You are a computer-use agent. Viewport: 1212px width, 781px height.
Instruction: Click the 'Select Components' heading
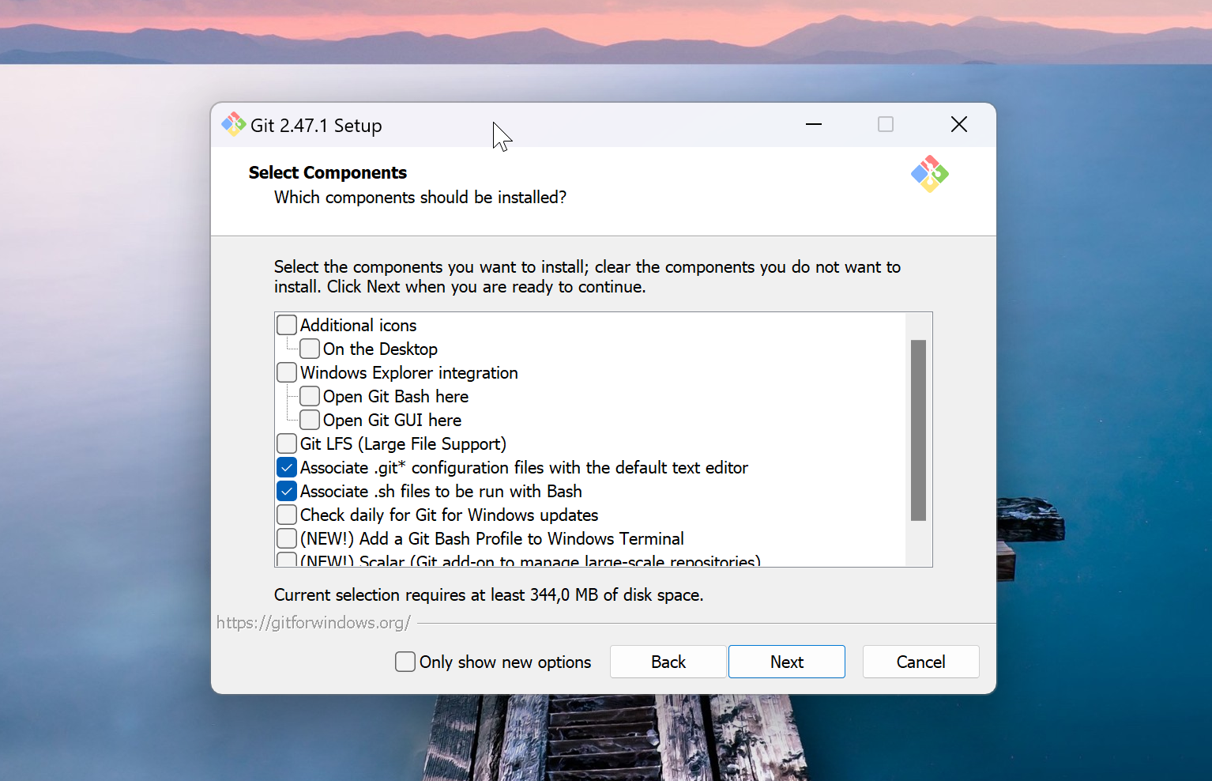(328, 172)
